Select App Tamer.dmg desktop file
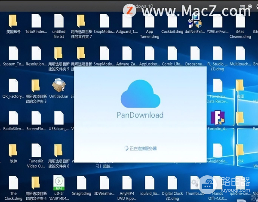This screenshot has height=202, width=258. coord(150,21)
